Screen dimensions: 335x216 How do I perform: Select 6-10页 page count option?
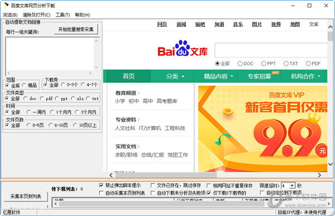pos(50,125)
